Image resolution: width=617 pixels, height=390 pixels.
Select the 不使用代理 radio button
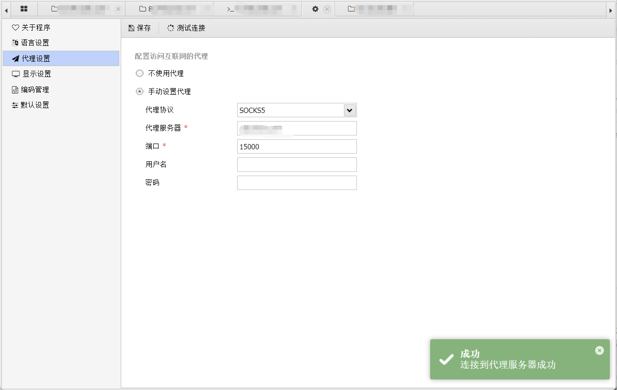tap(140, 73)
